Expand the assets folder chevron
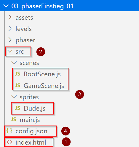Viewport: 139px width, 147px height. (10, 17)
